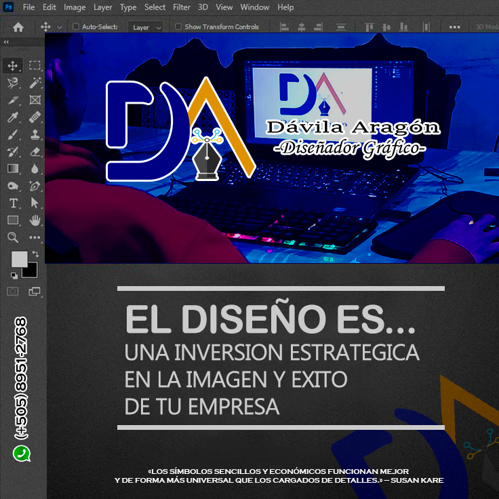Click the Home button

[18, 27]
